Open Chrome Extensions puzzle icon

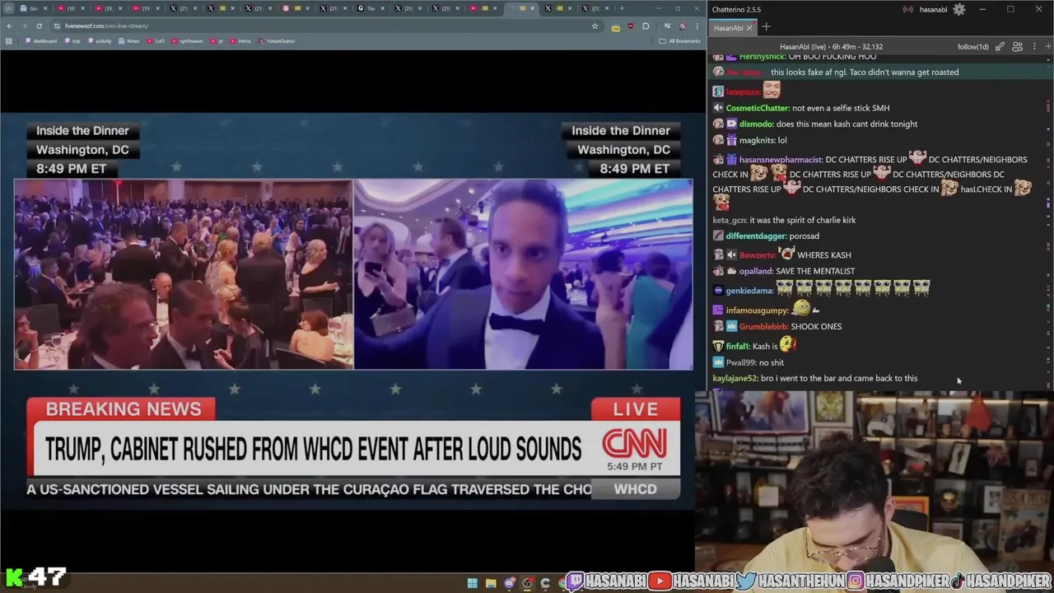[646, 26]
